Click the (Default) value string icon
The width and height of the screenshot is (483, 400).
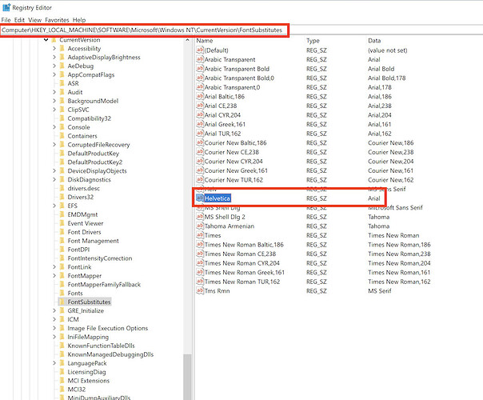(x=200, y=50)
